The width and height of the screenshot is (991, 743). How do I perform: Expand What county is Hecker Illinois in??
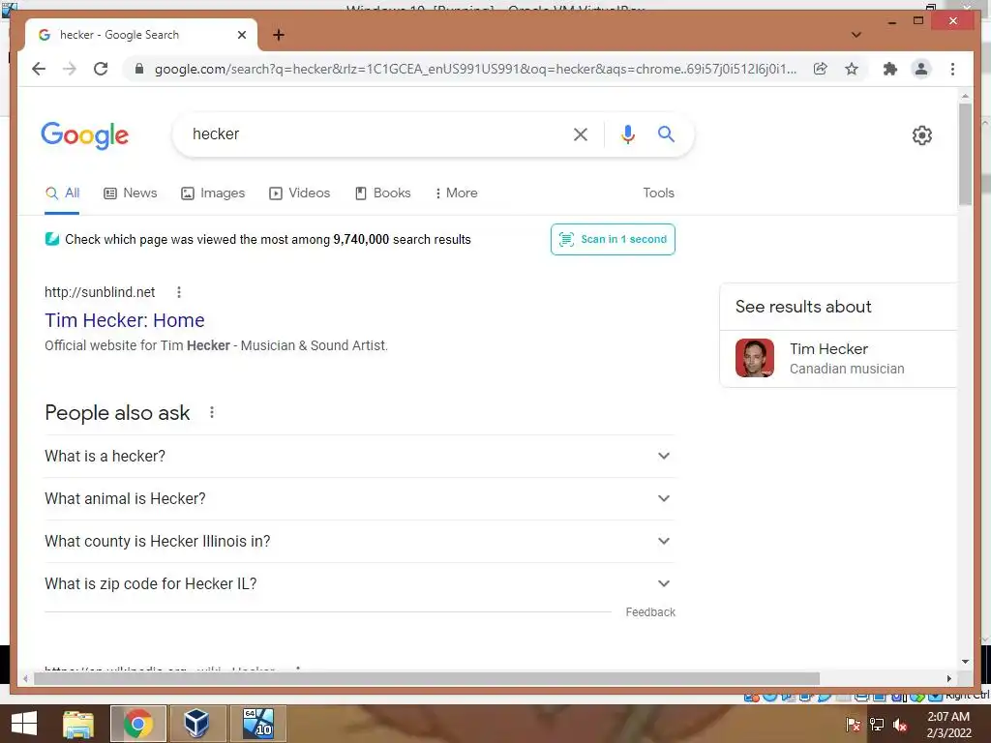tap(360, 542)
